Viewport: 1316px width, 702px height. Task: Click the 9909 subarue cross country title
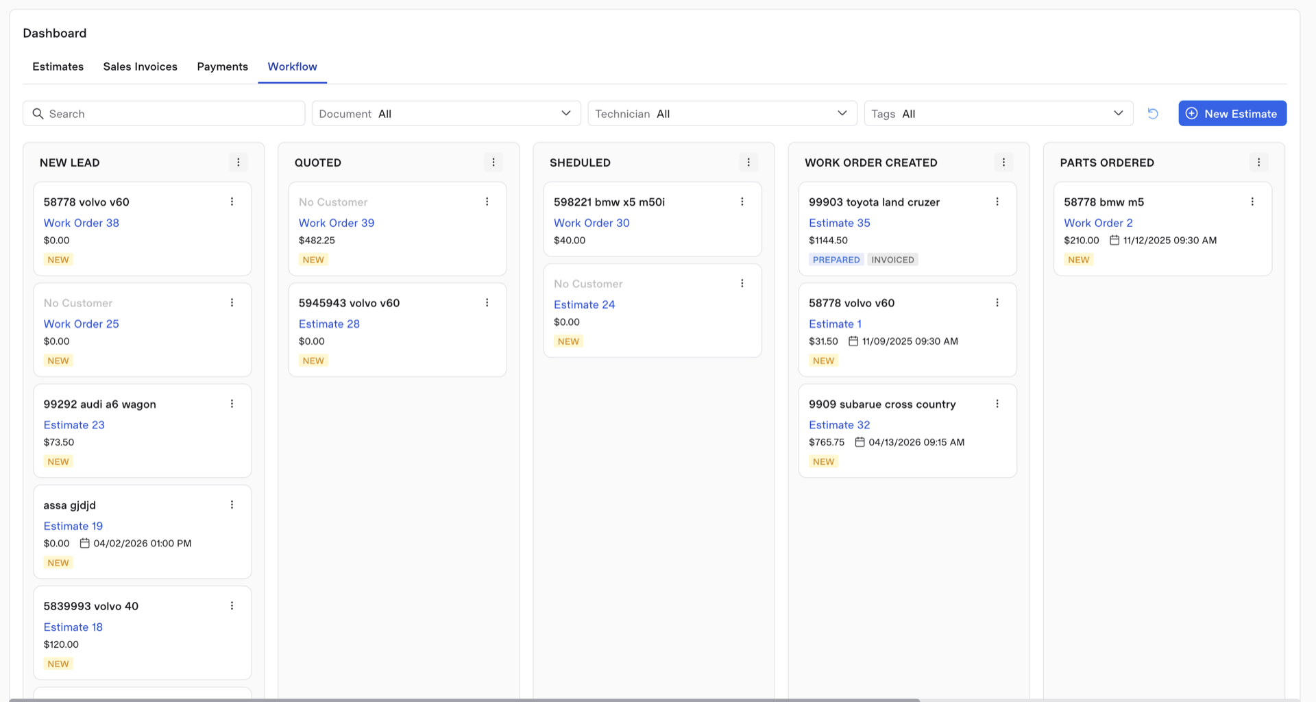(x=882, y=404)
